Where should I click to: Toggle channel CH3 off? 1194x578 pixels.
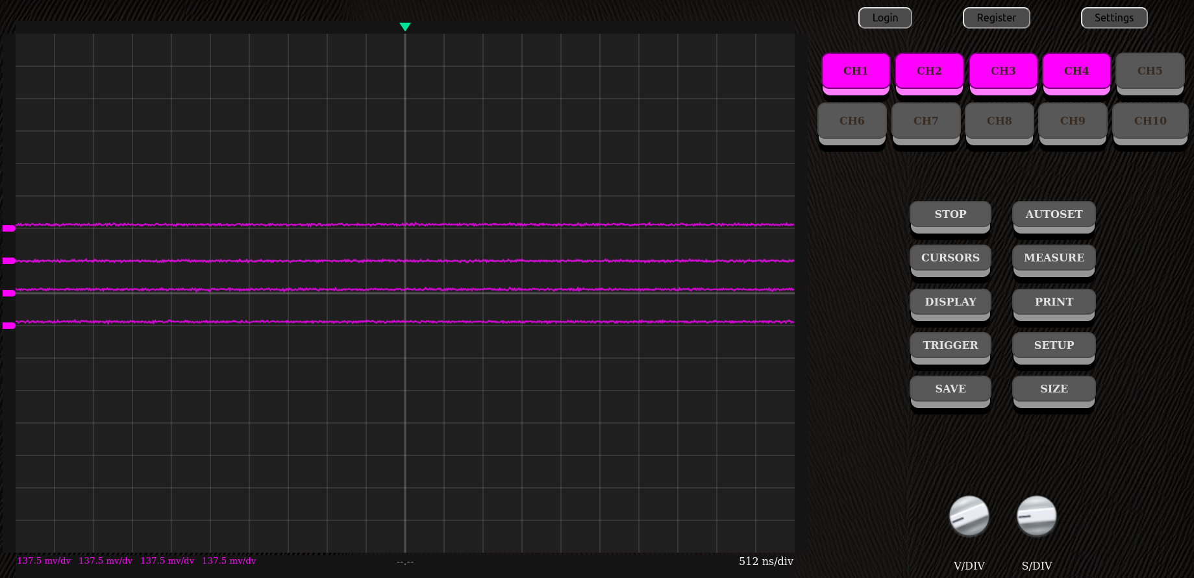click(1003, 71)
